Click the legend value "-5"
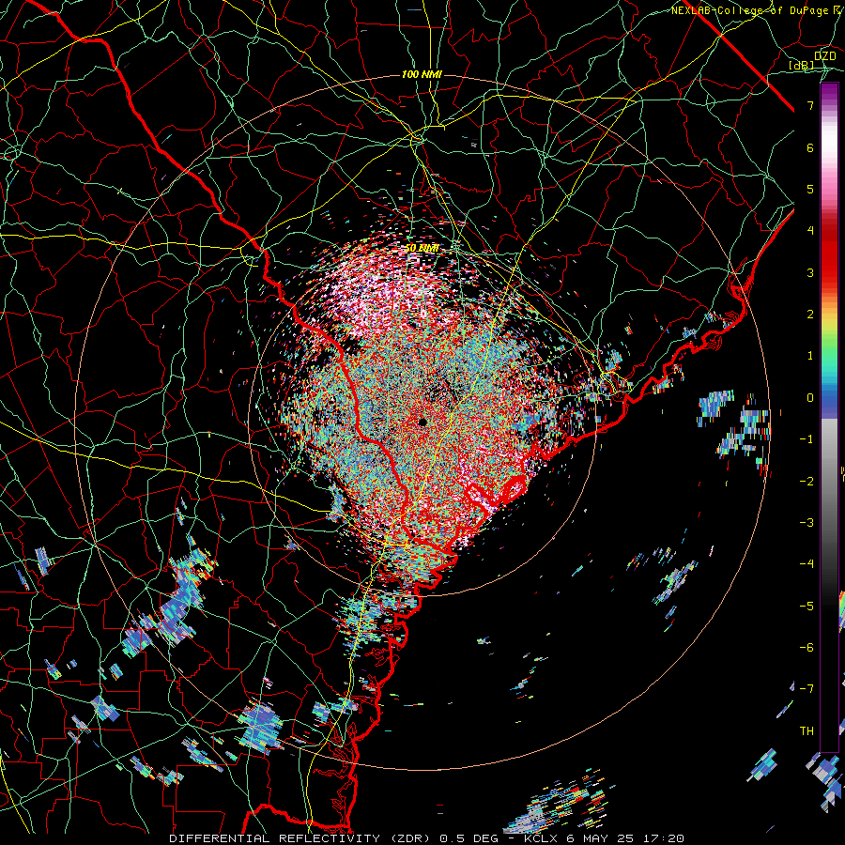The image size is (845, 845). click(x=807, y=607)
